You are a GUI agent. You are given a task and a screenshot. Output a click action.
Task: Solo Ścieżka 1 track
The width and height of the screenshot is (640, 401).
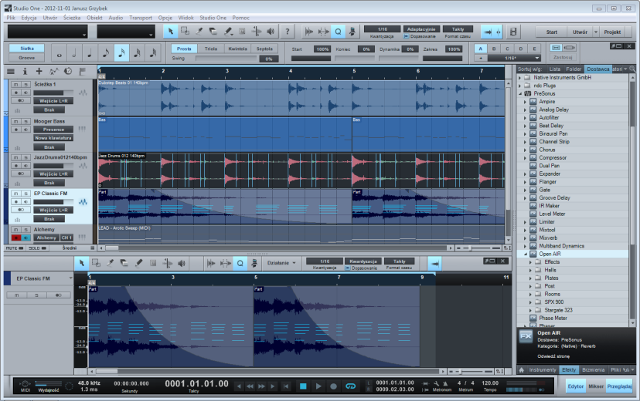[26, 84]
